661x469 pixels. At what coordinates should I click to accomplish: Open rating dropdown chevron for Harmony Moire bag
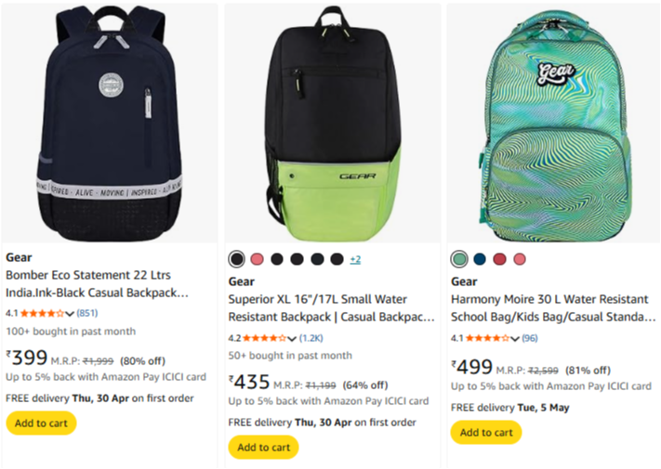coord(516,338)
